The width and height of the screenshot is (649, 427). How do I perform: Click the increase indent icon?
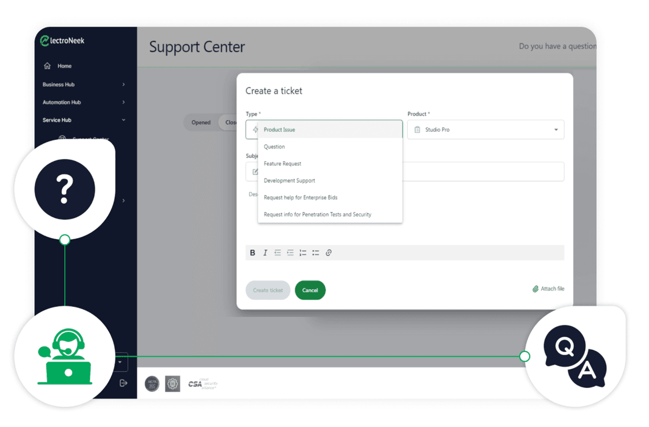290,252
